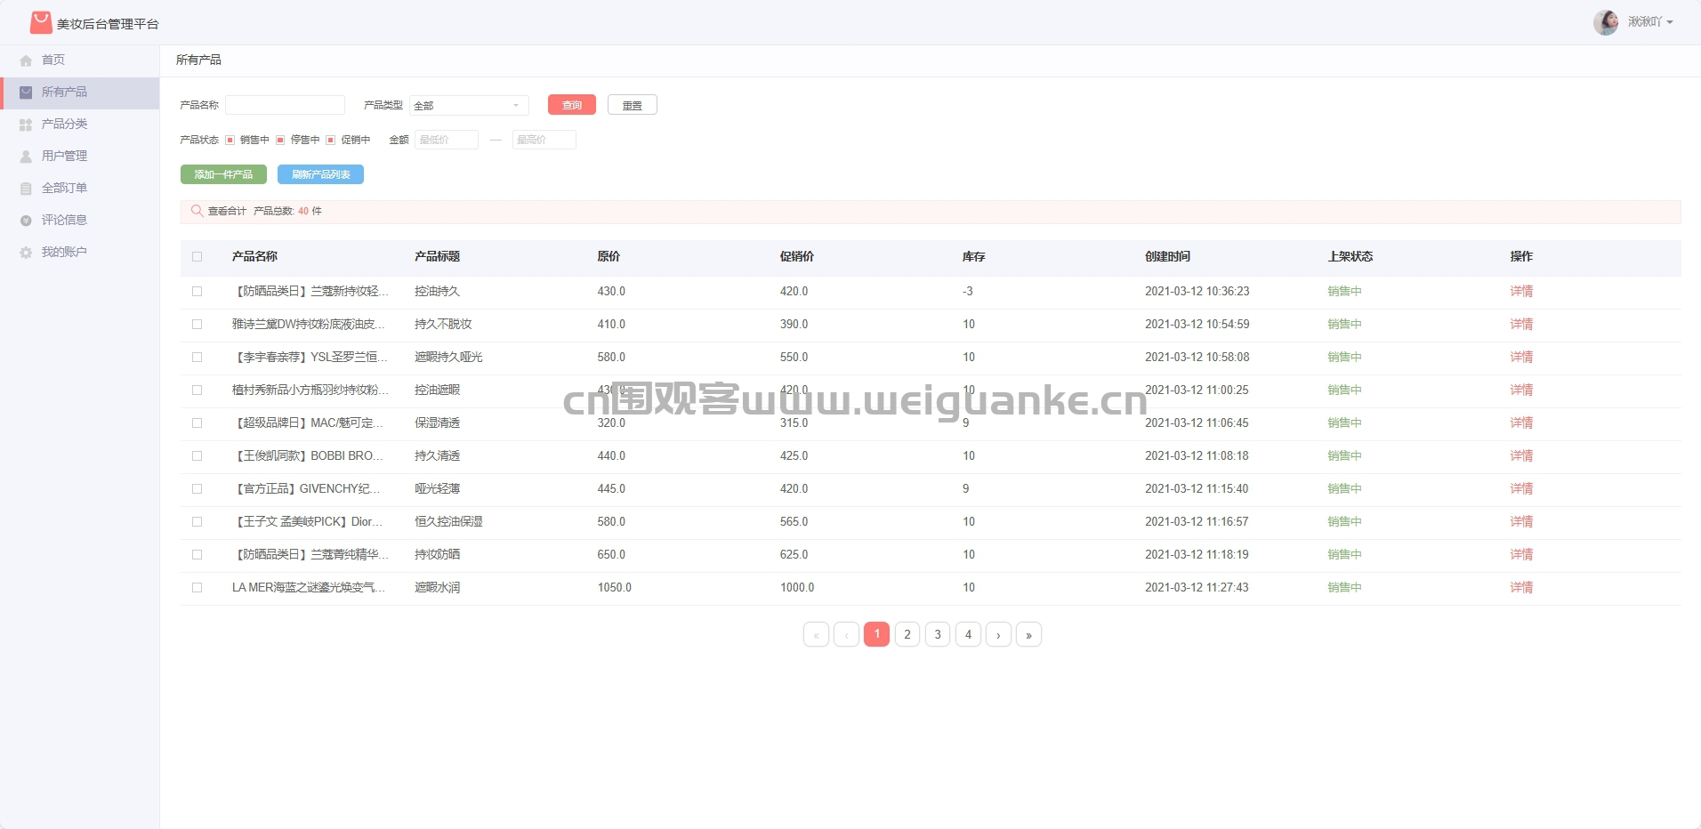1701x829 pixels.
Task: Toggle the 销售中 status checkbox
Action: click(x=230, y=140)
